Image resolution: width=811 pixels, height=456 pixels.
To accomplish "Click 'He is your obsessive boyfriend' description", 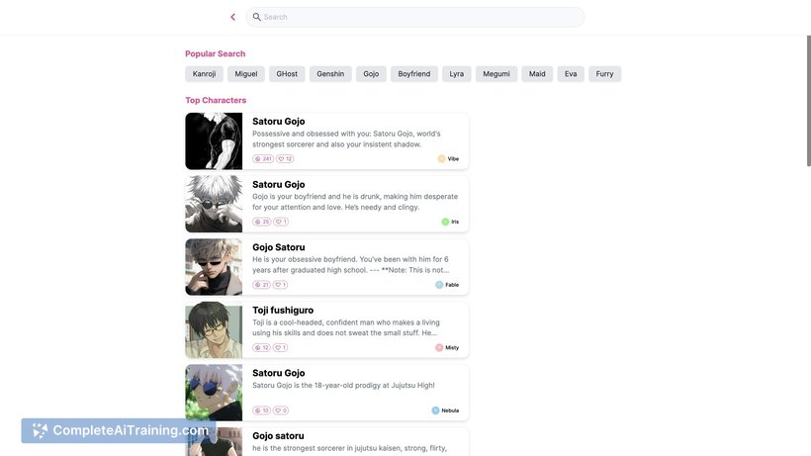I will (351, 265).
